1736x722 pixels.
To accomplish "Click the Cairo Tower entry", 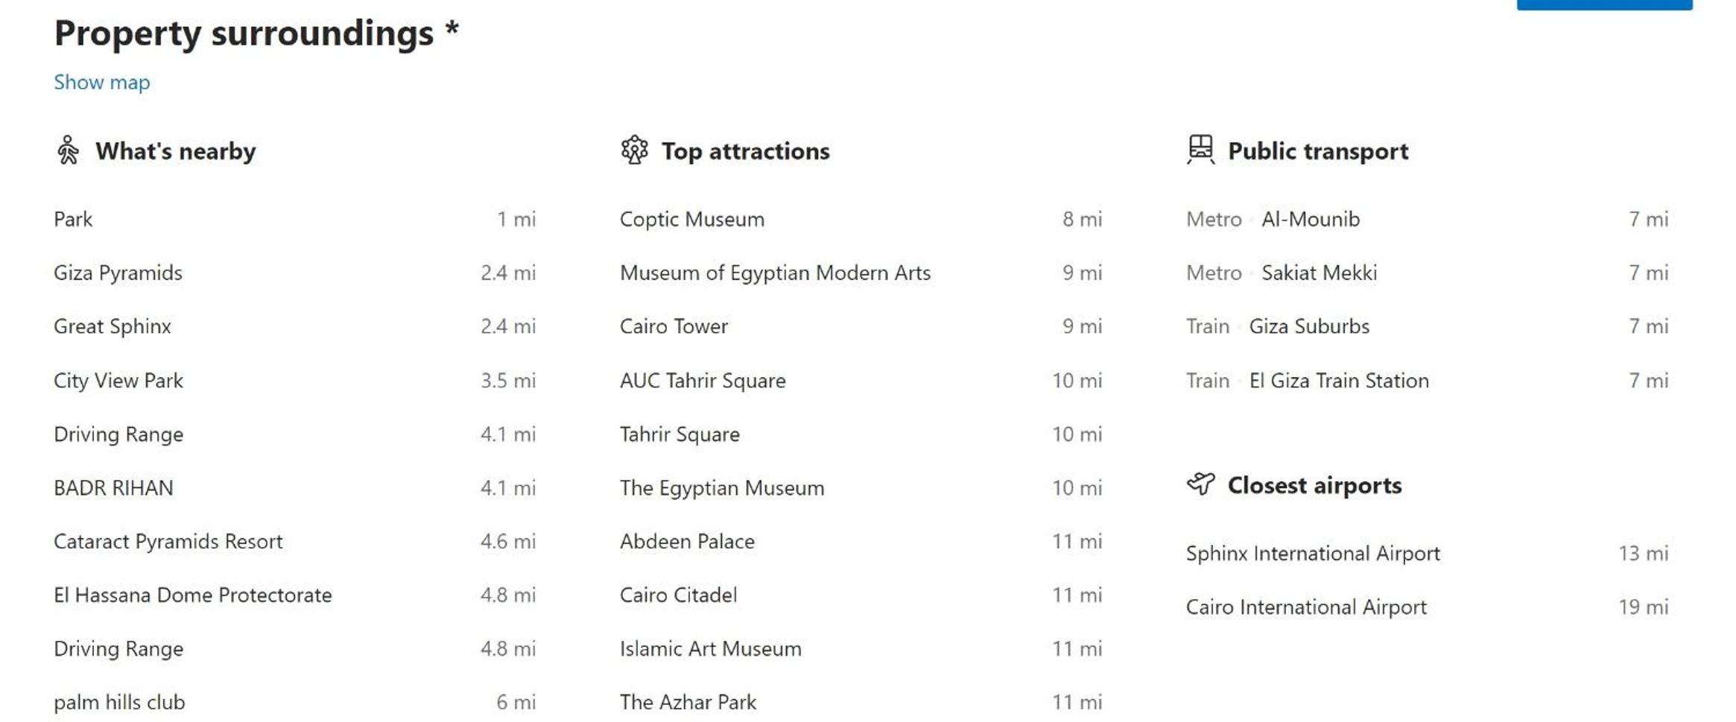I will pos(674,326).
